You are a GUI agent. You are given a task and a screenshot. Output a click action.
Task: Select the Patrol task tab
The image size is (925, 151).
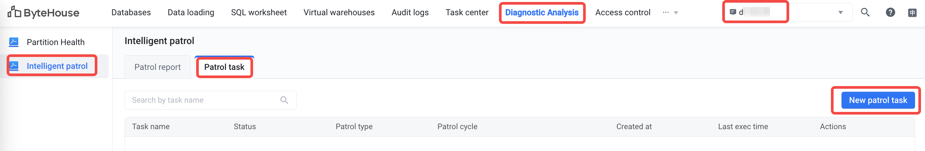224,67
